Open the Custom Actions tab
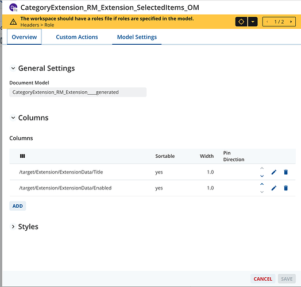The width and height of the screenshot is (301, 287). pos(77,37)
